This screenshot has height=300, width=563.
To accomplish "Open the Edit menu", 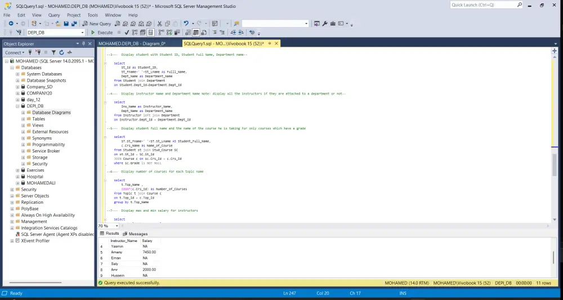I will (x=21, y=15).
